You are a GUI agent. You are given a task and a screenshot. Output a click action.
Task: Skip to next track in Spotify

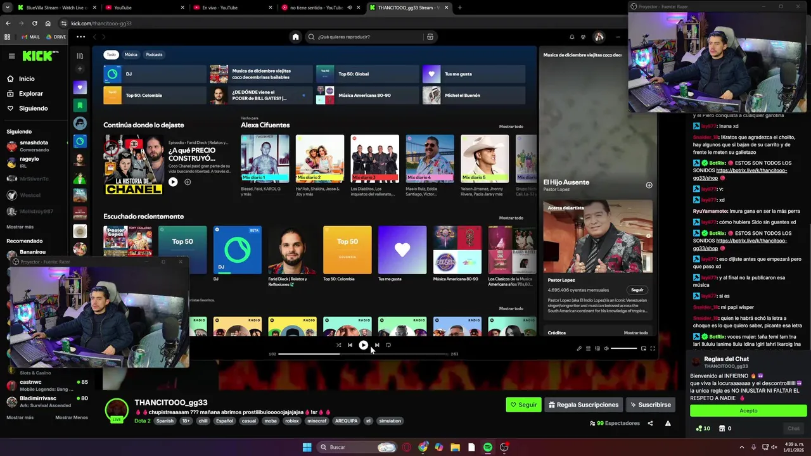click(376, 345)
